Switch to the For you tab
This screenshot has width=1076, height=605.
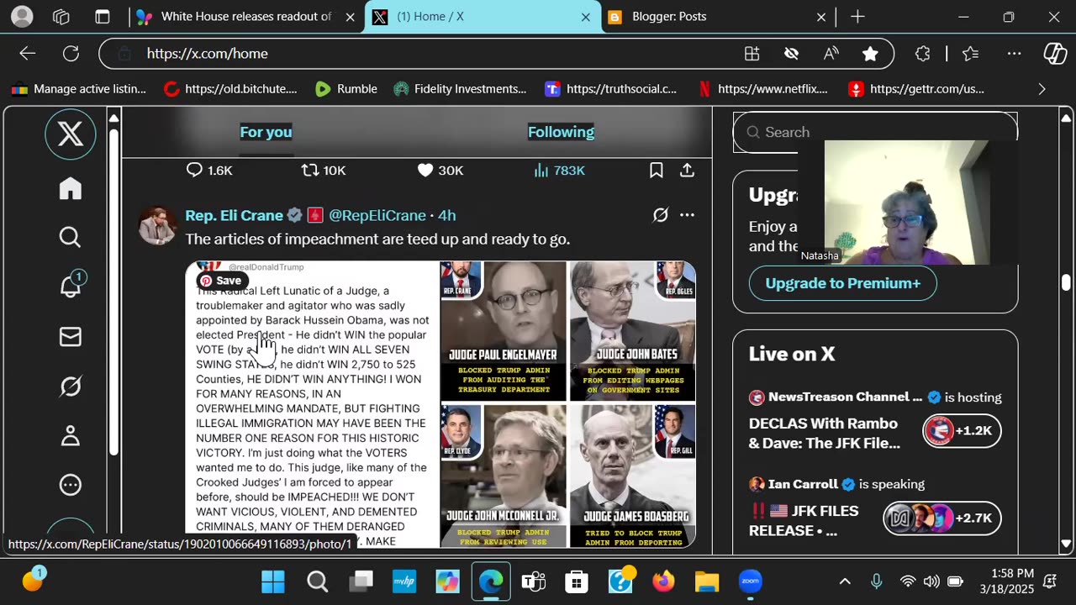tap(266, 132)
